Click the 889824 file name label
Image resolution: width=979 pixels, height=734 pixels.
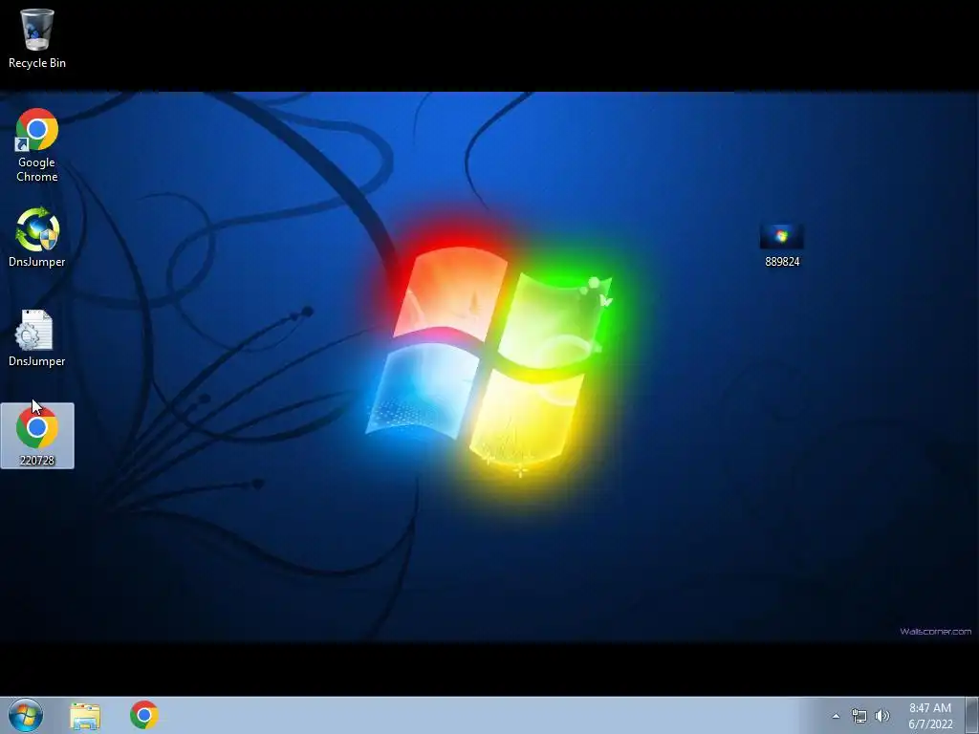pos(782,262)
